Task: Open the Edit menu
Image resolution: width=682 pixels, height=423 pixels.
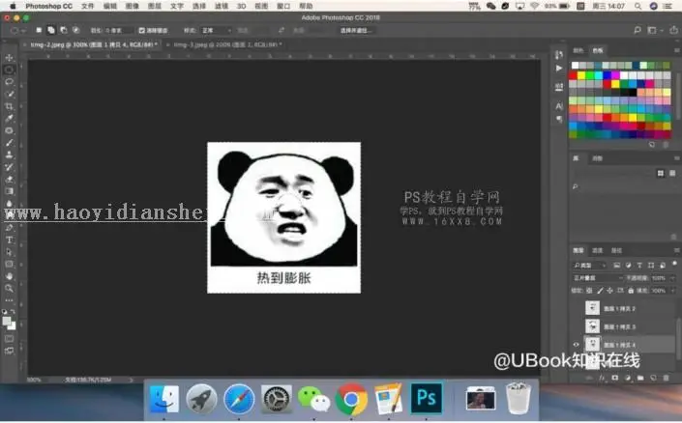Action: tap(110, 6)
